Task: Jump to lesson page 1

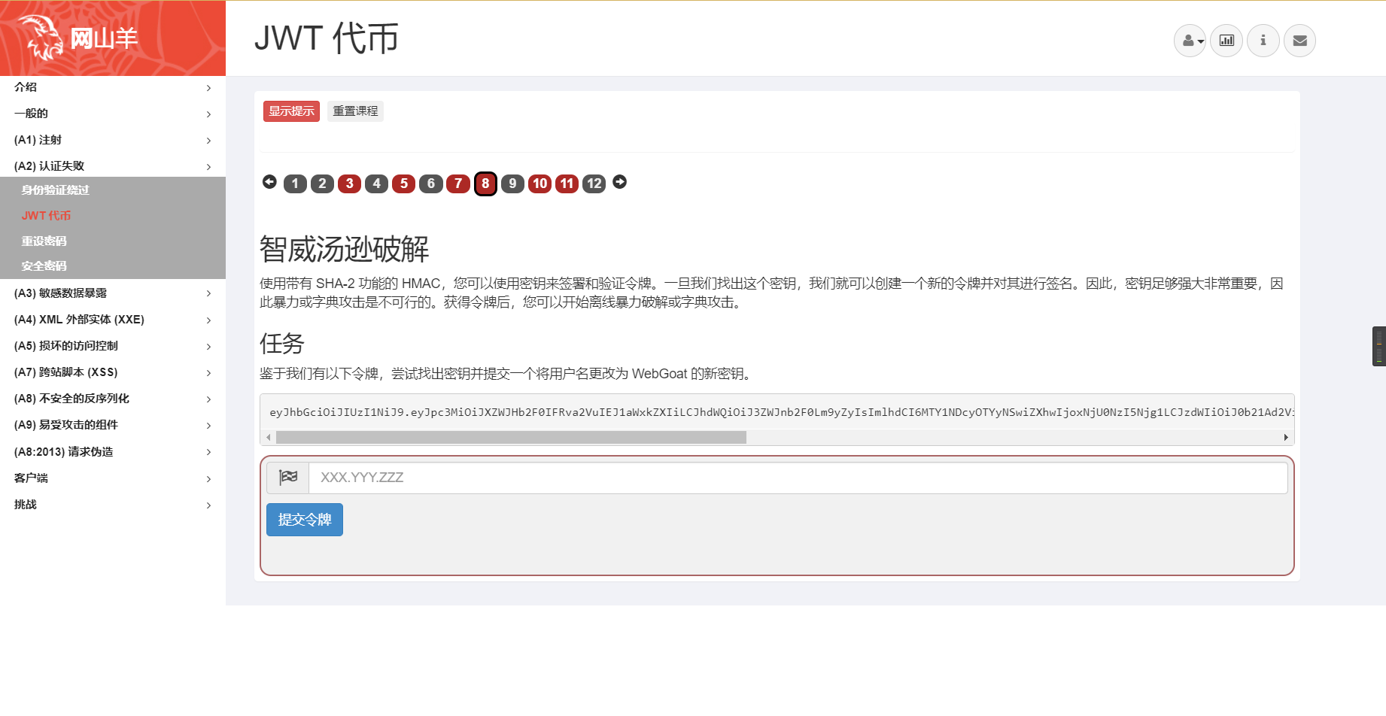Action: pyautogui.click(x=295, y=184)
